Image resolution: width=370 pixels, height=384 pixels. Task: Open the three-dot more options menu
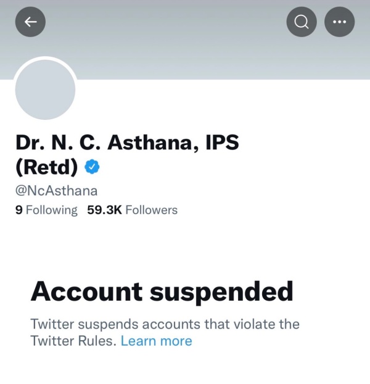tap(339, 22)
